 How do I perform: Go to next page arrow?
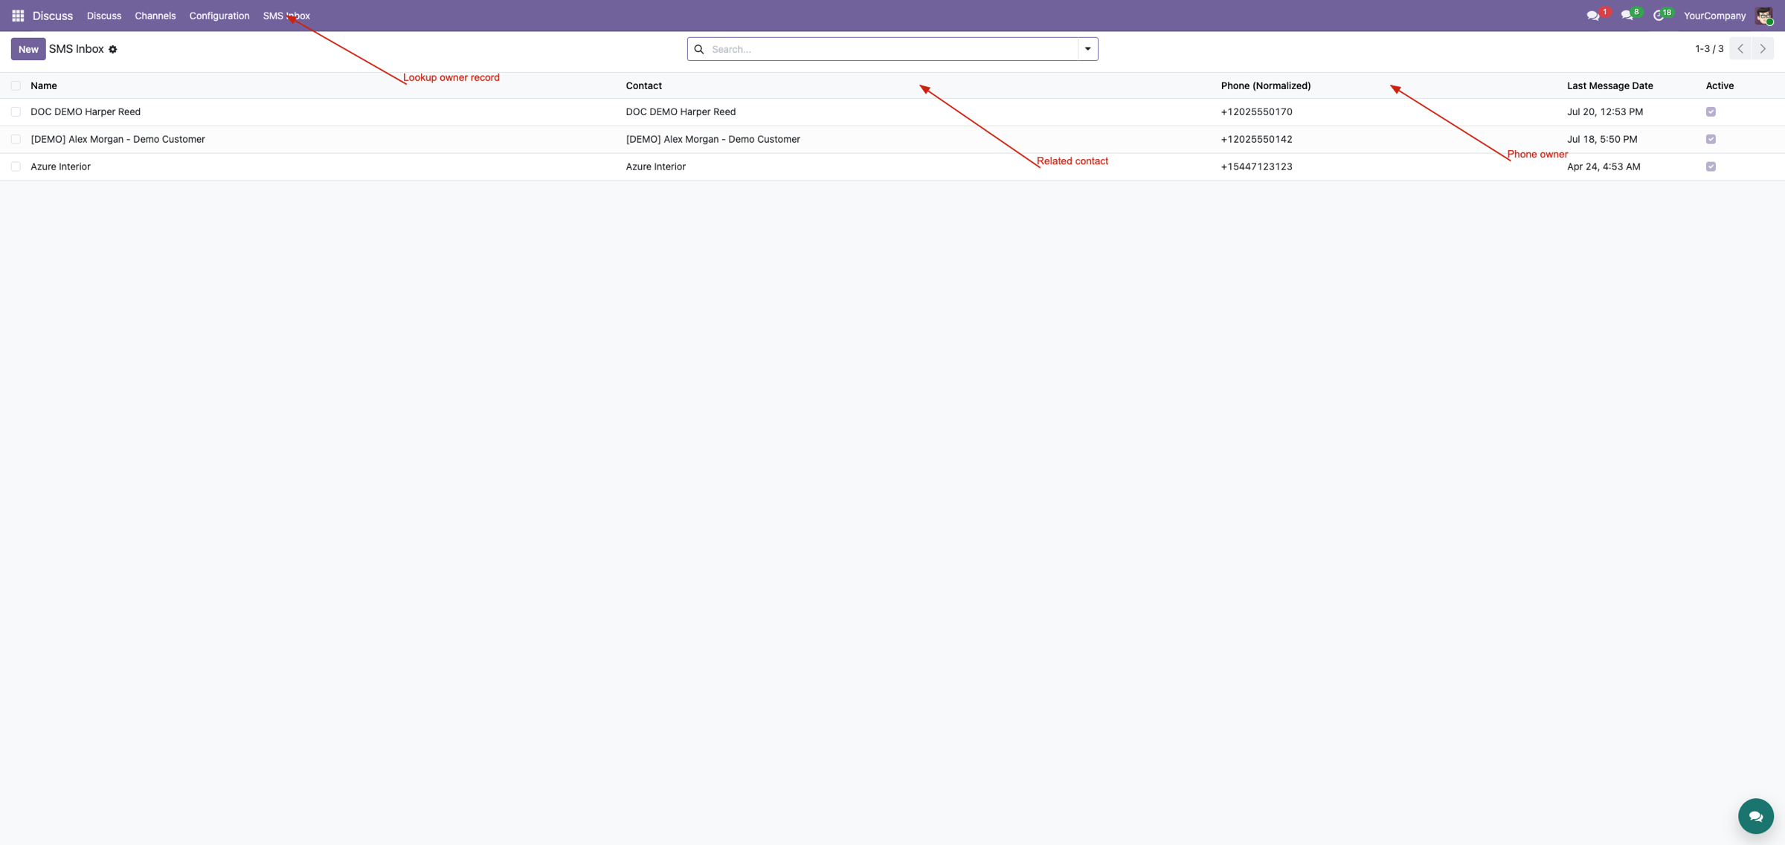click(1763, 49)
